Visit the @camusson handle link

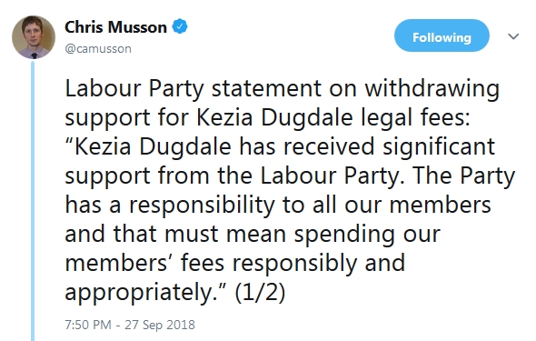98,49
